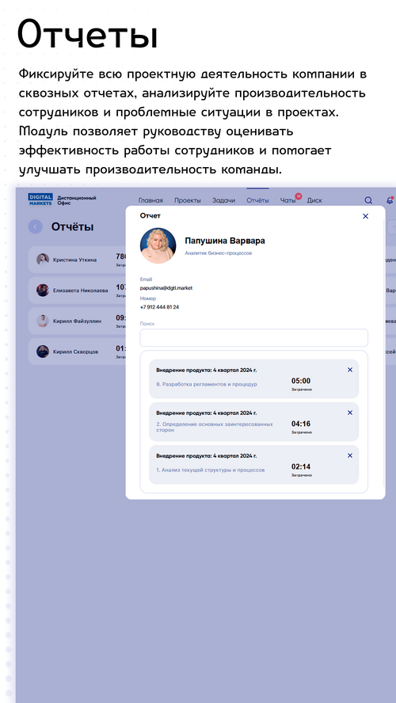Open the Главная tab
The width and height of the screenshot is (396, 703).
point(150,200)
